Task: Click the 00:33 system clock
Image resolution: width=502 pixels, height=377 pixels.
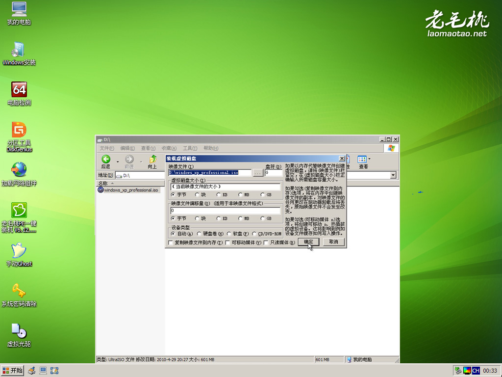Action: point(490,371)
